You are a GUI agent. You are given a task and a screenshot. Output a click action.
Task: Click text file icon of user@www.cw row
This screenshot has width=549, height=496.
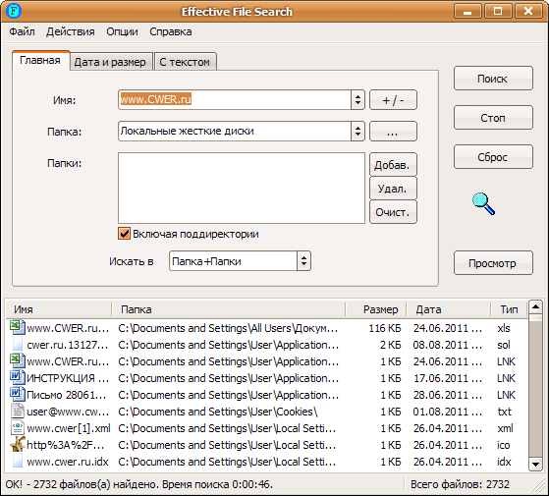coord(17,411)
